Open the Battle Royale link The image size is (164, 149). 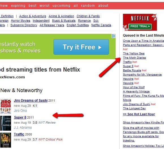[132, 70]
